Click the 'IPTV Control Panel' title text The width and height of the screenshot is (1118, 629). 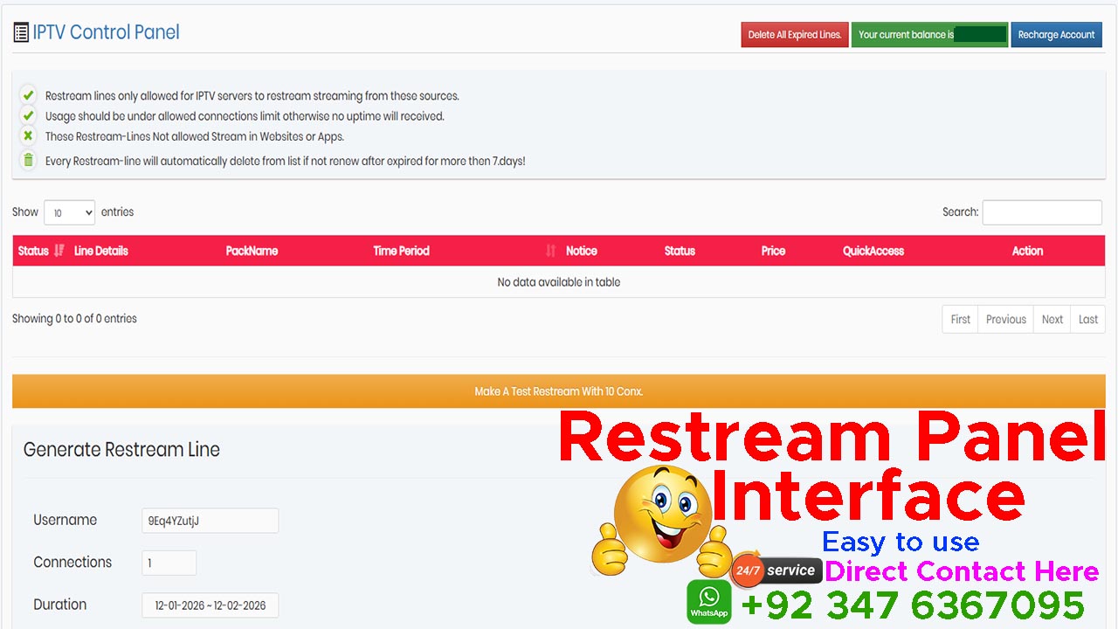point(107,33)
